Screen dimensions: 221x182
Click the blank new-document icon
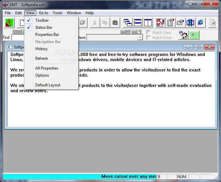(21, 23)
